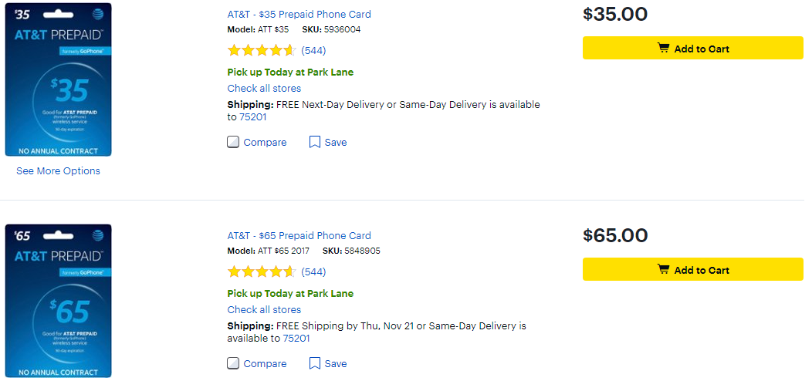This screenshot has height=381, width=812.
Task: Change ZIP code 75201 on $65 card shipping
Action: (296, 339)
